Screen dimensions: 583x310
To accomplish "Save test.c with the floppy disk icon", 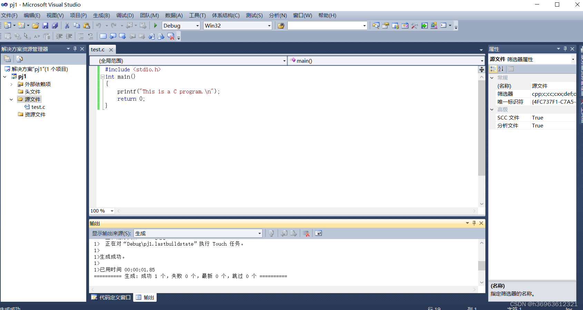I will pyautogui.click(x=45, y=25).
